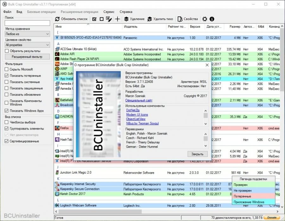Click the refresh list icon (Обновить список)

pos(57,19)
